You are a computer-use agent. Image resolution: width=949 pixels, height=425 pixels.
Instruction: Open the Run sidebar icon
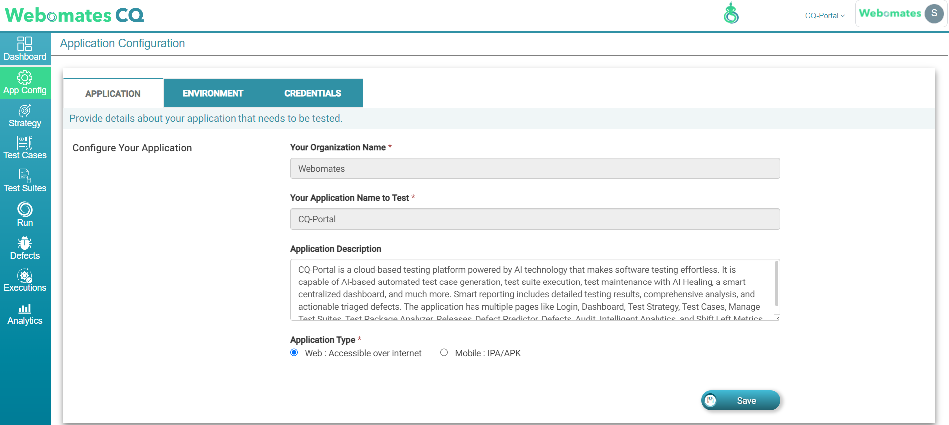click(x=25, y=209)
